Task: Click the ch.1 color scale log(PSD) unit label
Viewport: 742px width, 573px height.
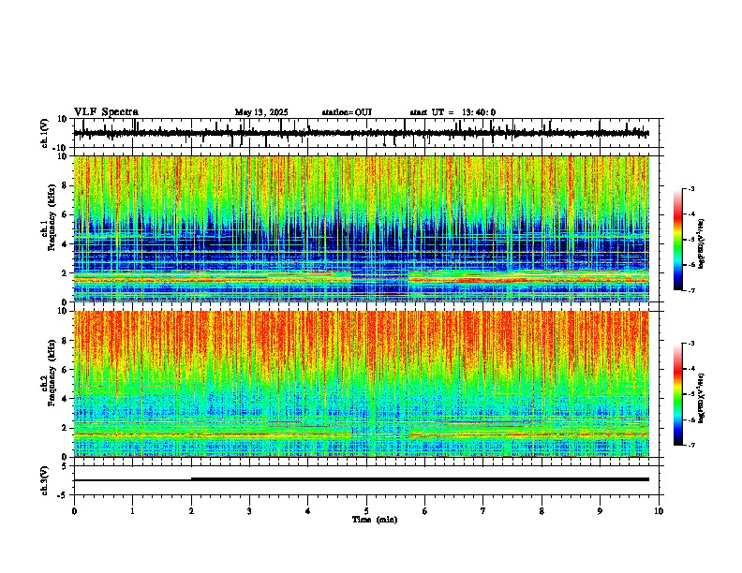Action: (702, 244)
